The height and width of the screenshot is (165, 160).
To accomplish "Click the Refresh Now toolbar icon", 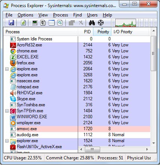I will [23, 23].
